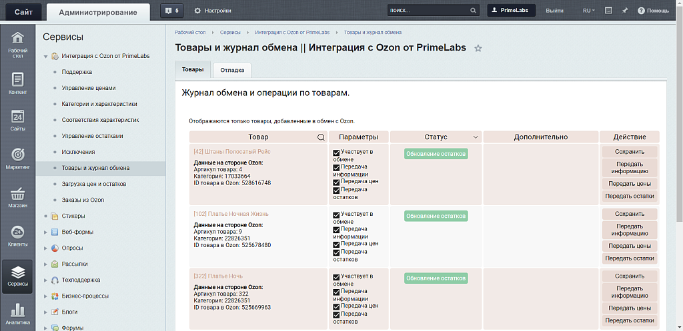
Task: Go to Маркетинг sidebar icon
Action: tap(18, 158)
